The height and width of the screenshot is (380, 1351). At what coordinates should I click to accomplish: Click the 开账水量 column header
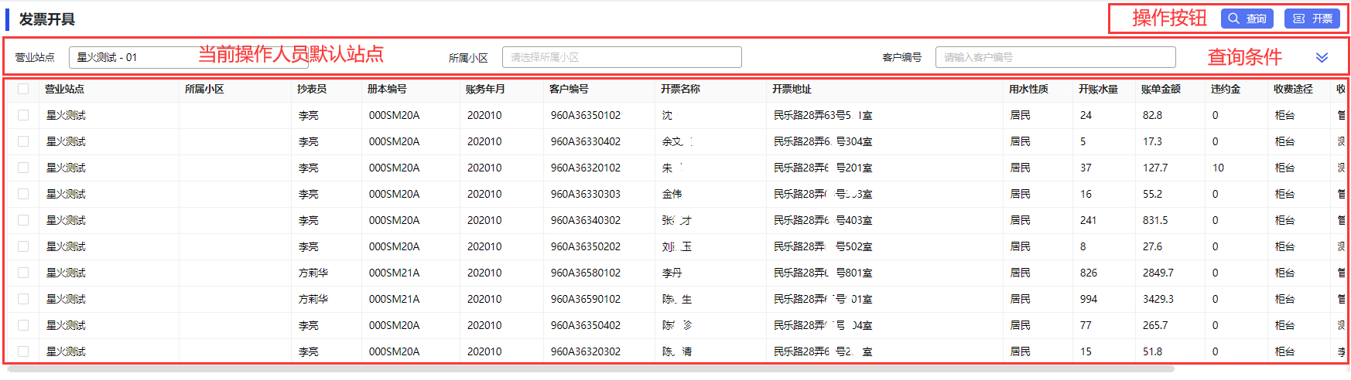[x=1098, y=89]
